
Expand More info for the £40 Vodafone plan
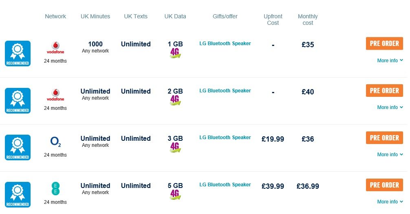[x=390, y=107]
